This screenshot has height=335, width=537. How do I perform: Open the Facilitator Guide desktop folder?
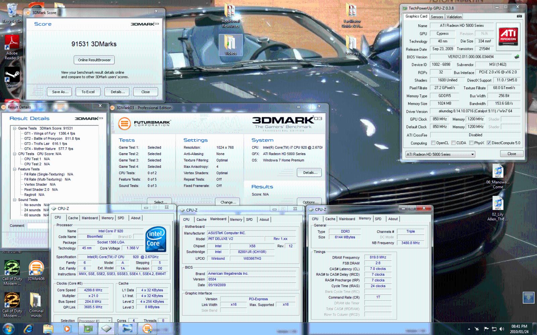351,16
